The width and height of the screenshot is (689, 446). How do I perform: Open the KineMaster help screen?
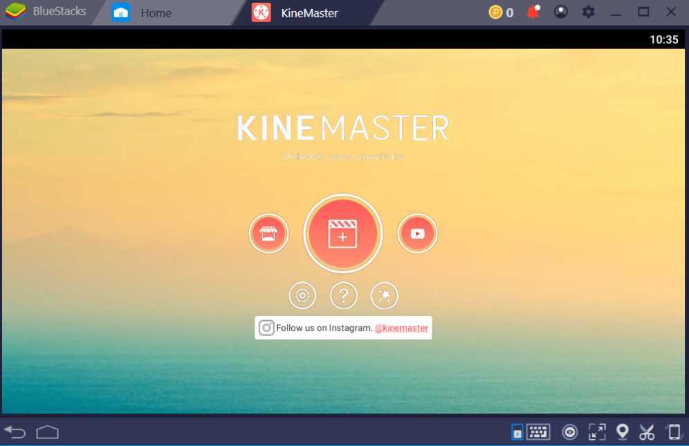(343, 295)
